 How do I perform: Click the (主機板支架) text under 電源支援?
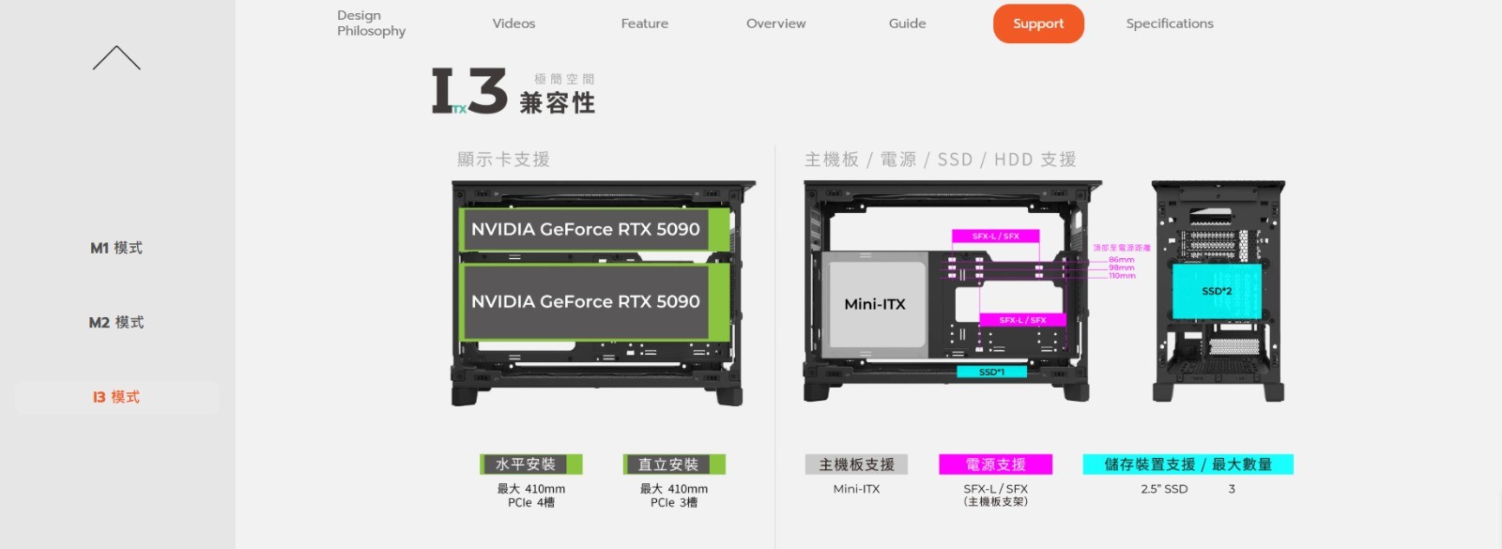click(x=996, y=502)
